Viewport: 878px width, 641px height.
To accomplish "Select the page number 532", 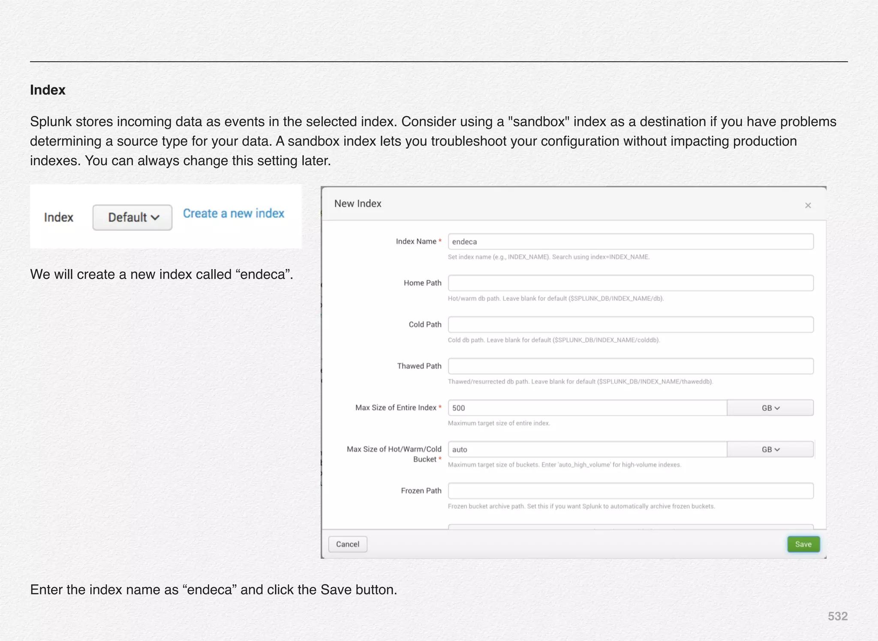I will (838, 616).
